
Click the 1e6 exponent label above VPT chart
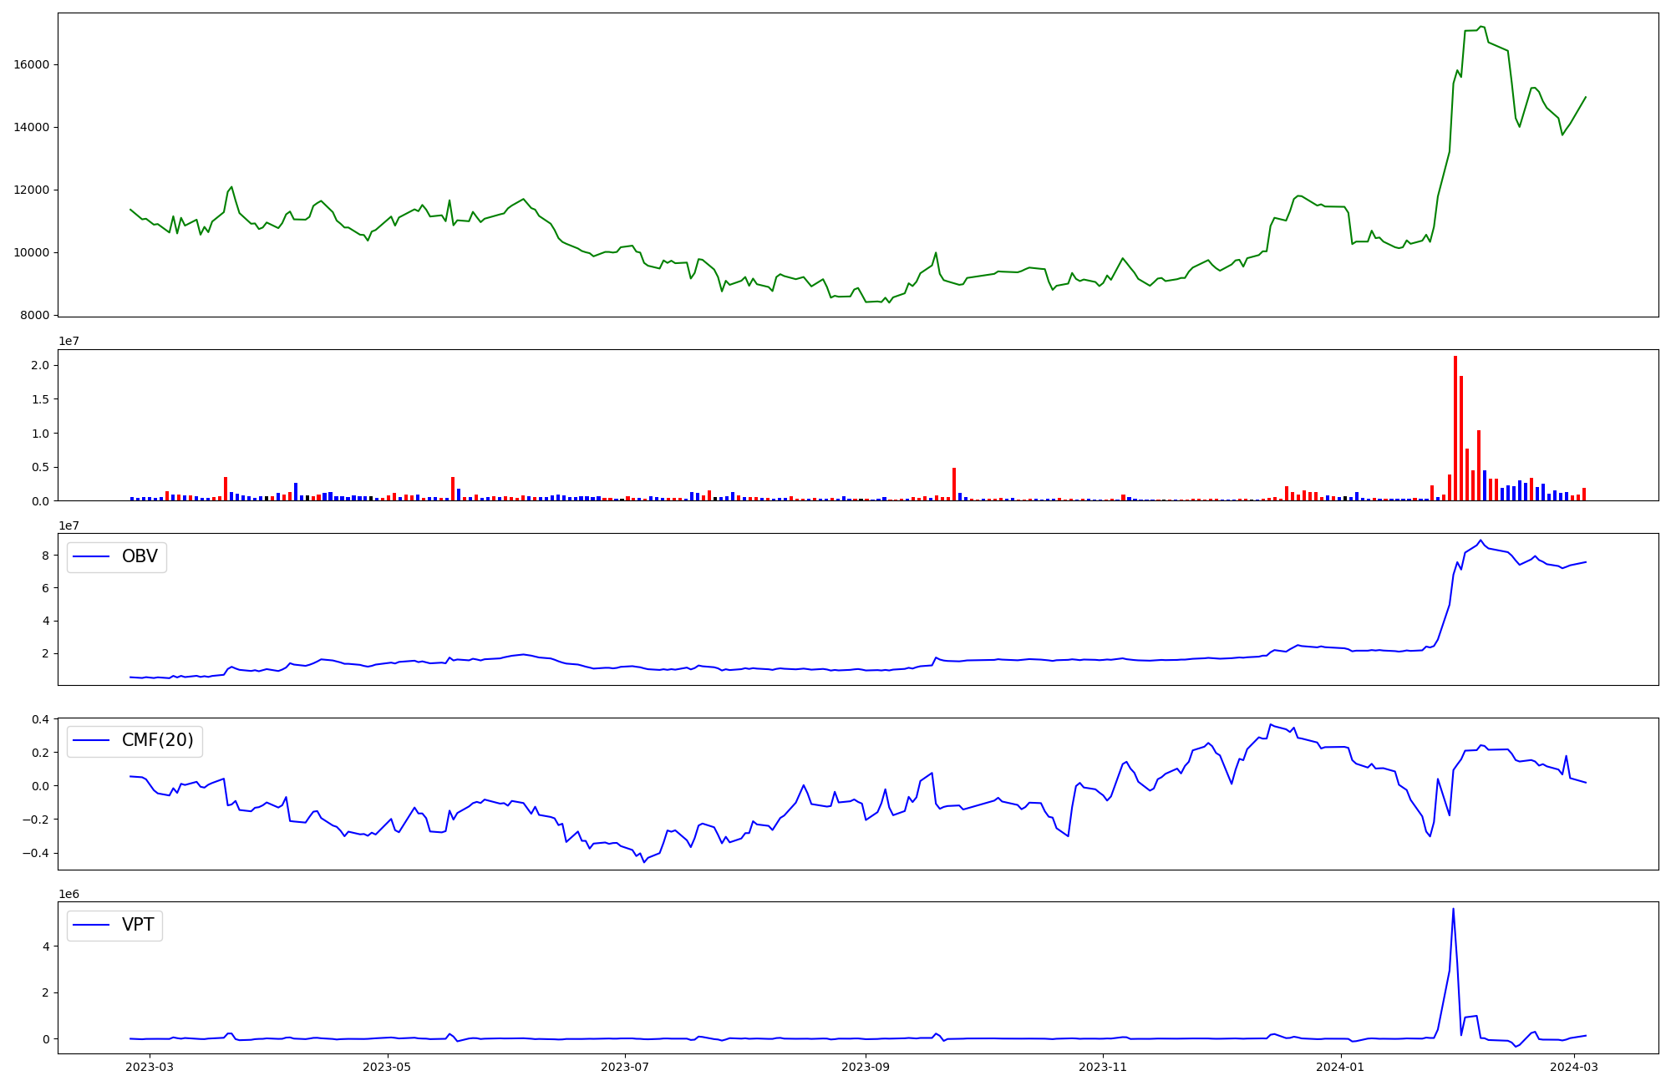[x=69, y=894]
